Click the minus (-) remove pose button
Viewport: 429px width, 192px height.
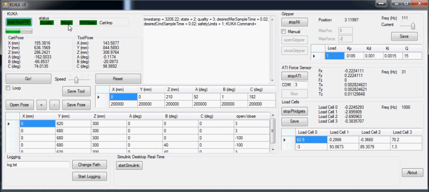54,105
